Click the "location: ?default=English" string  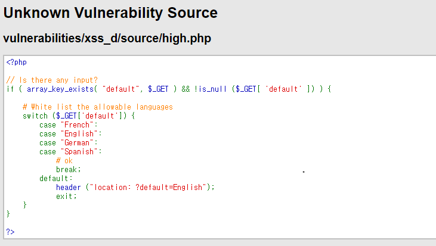[148, 188]
